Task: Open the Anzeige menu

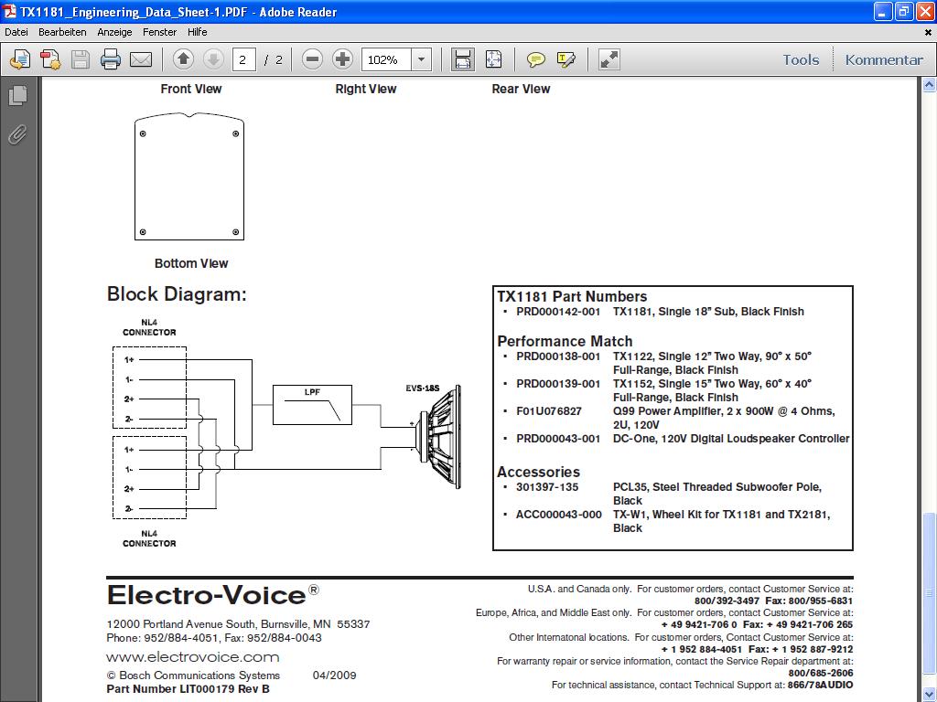Action: click(x=114, y=32)
